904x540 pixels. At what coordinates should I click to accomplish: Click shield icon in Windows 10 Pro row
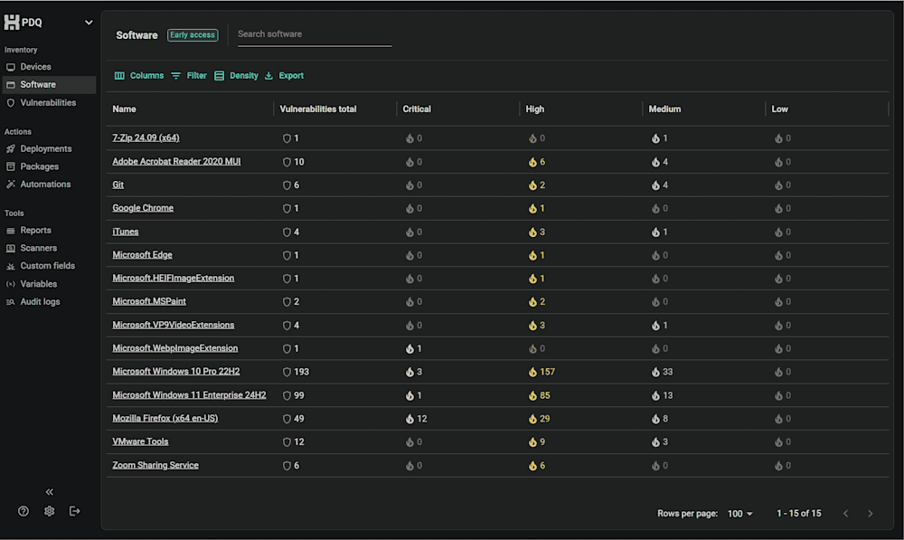tap(287, 372)
